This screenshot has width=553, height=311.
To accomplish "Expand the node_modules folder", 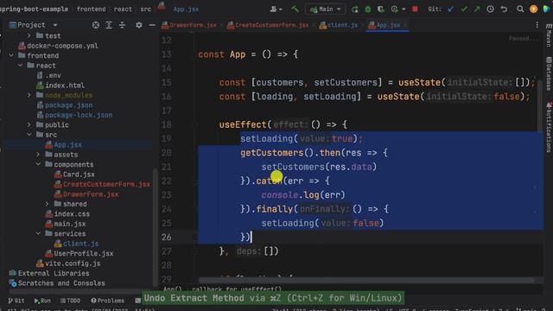I will (x=29, y=95).
